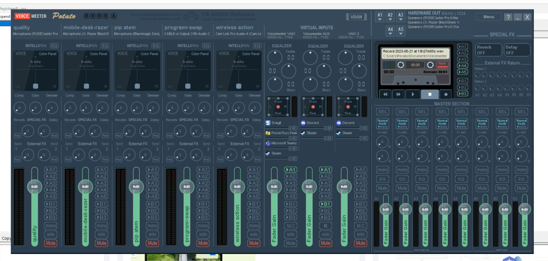Stop the cassette recorder
The height and width of the screenshot is (261, 548).
coord(430,94)
